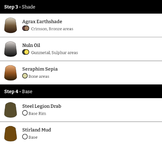Click the Nuln Oil paint name
Screen dimensions: 162x144
(31, 45)
